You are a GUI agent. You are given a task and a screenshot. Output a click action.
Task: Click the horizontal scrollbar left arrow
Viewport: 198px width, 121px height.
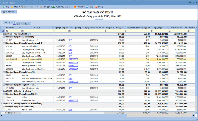tap(1, 116)
